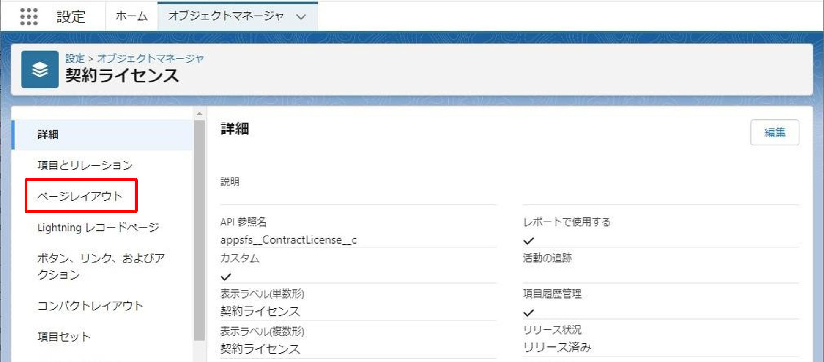Follow the オブジェクトマネージャ breadcrumb link
Screen dimensions: 824x362
coord(151,58)
